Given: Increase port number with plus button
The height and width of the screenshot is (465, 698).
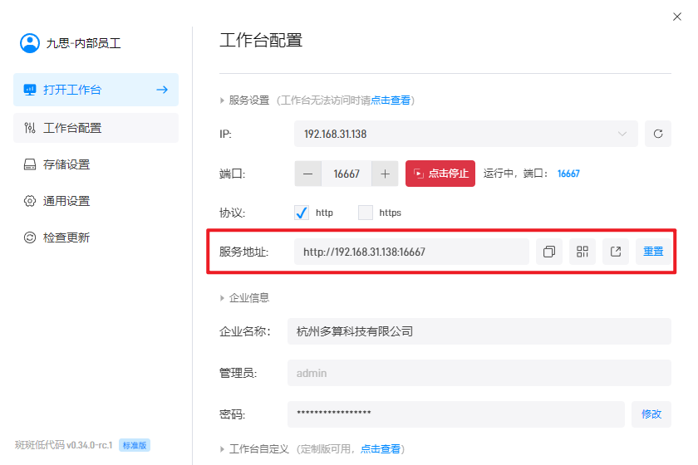Looking at the screenshot, I should click(x=385, y=174).
